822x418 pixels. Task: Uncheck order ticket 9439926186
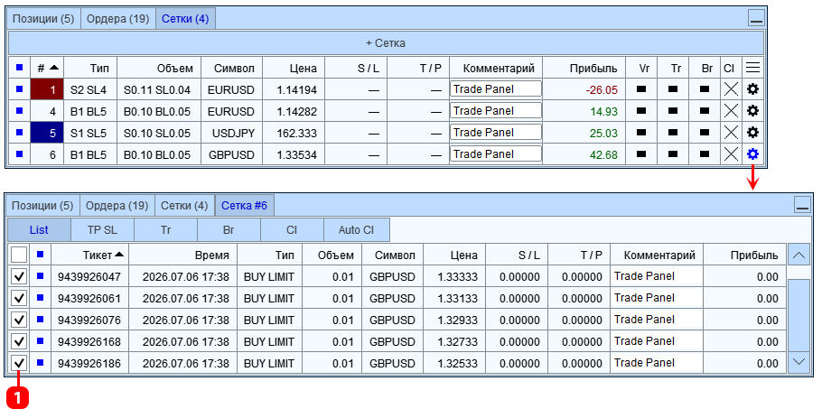coord(19,363)
